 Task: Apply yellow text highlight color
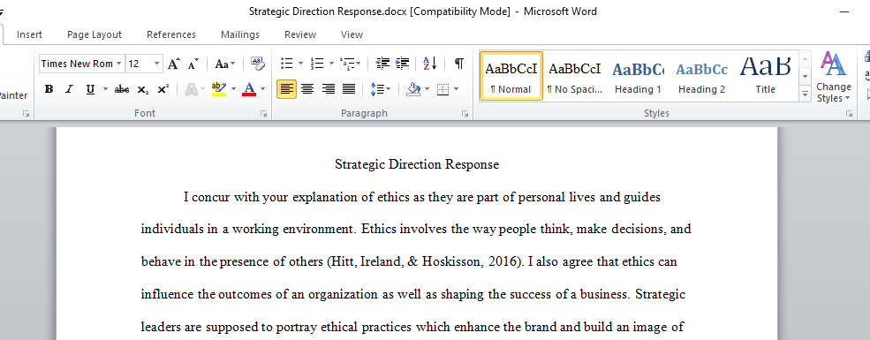219,89
